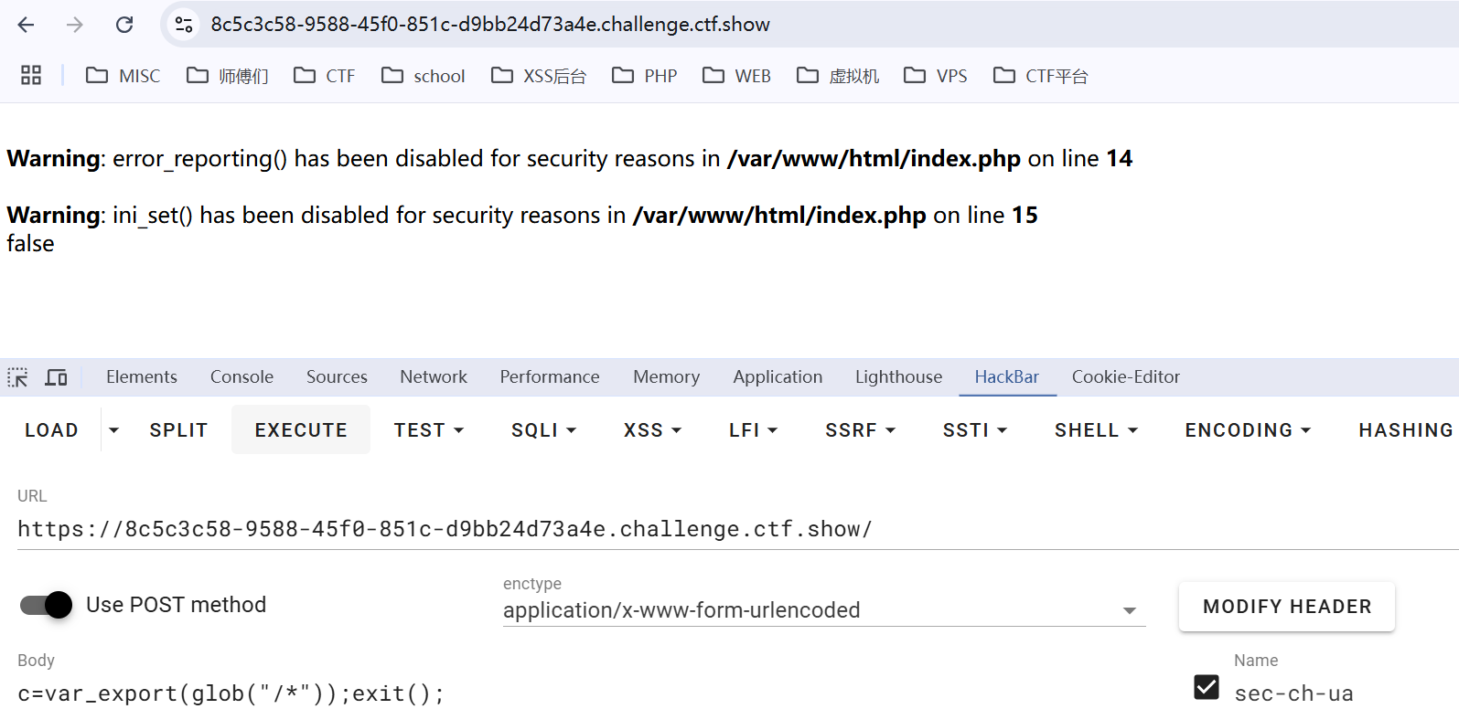Click the browser back arrow
1459x709 pixels.
pos(26,25)
